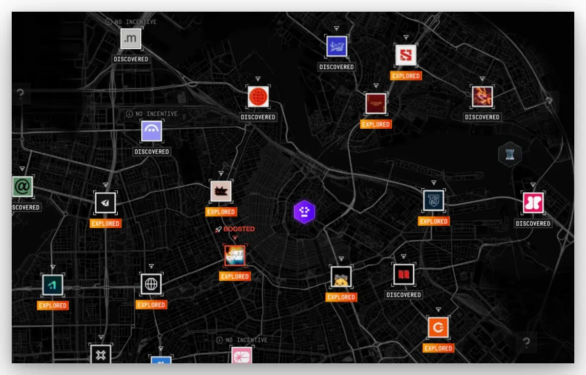Click NO INCENTIVE text above .m marker

coord(136,22)
